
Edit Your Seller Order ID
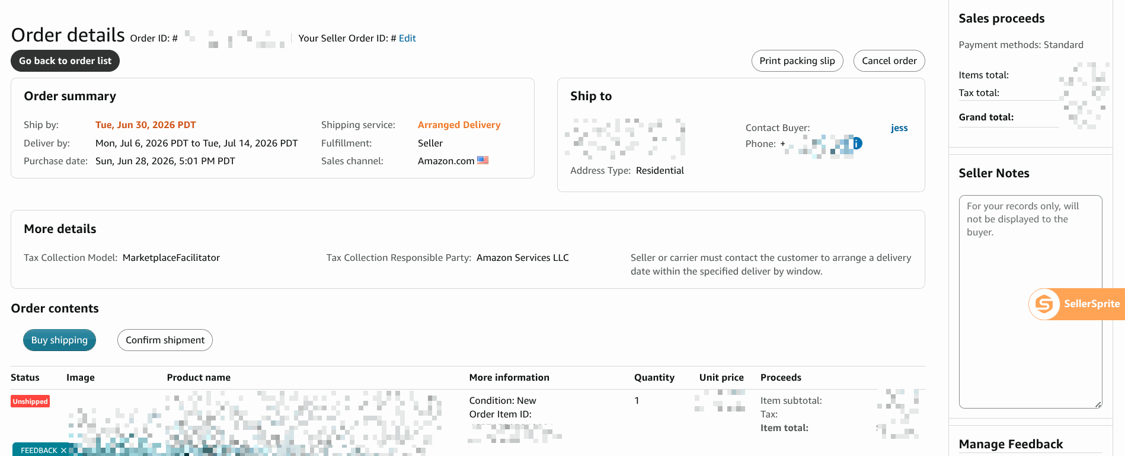coord(407,38)
